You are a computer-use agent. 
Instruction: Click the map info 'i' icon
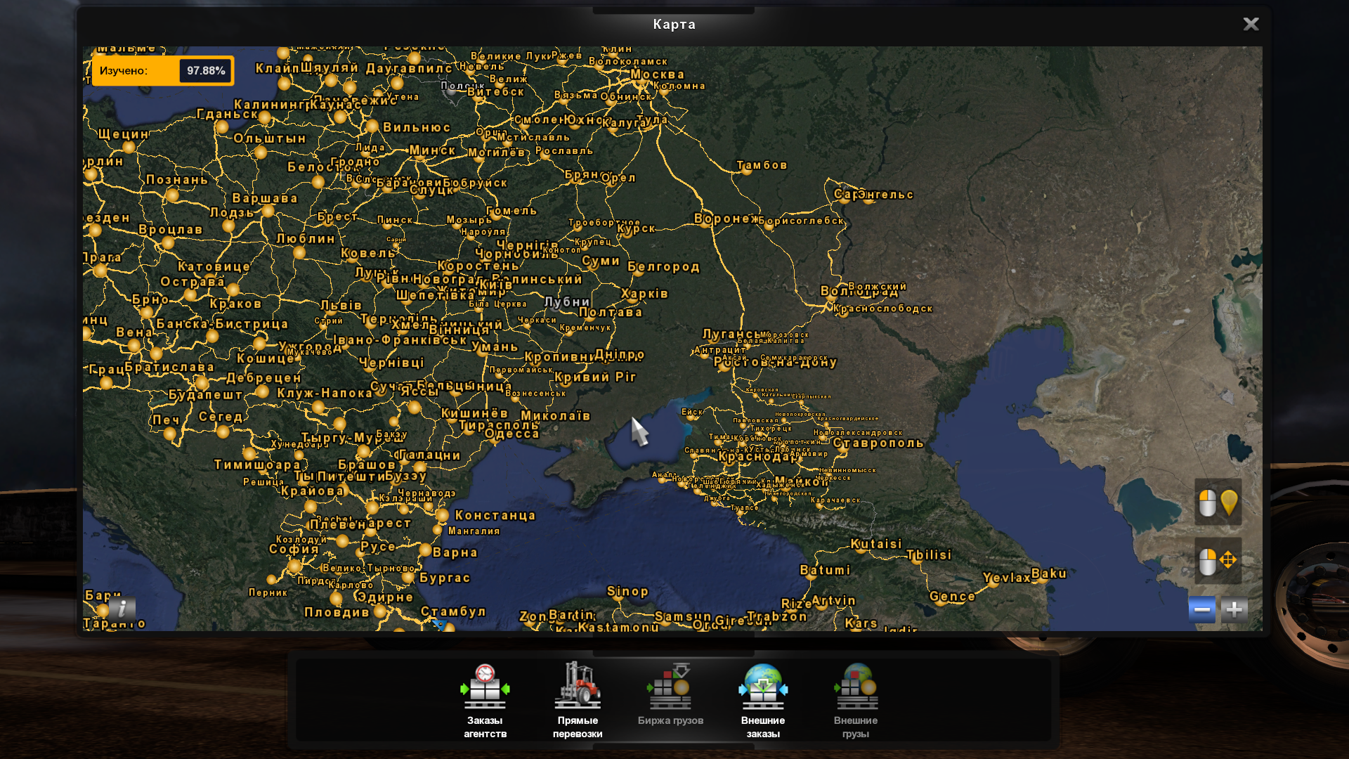[x=122, y=608]
